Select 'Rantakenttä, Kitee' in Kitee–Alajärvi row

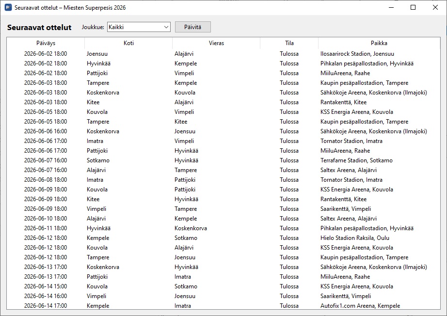[x=344, y=102]
